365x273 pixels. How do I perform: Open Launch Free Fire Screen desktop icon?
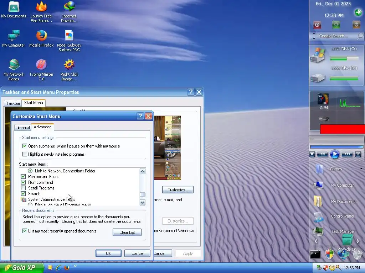coord(41,12)
